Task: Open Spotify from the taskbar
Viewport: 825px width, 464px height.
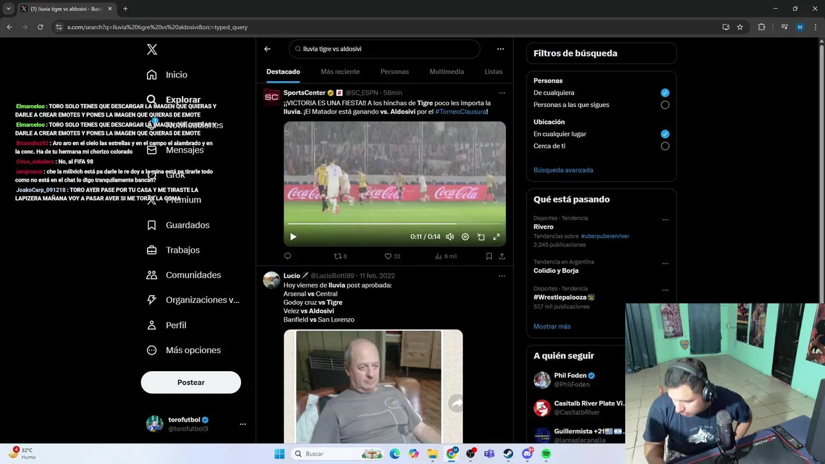Action: click(546, 454)
